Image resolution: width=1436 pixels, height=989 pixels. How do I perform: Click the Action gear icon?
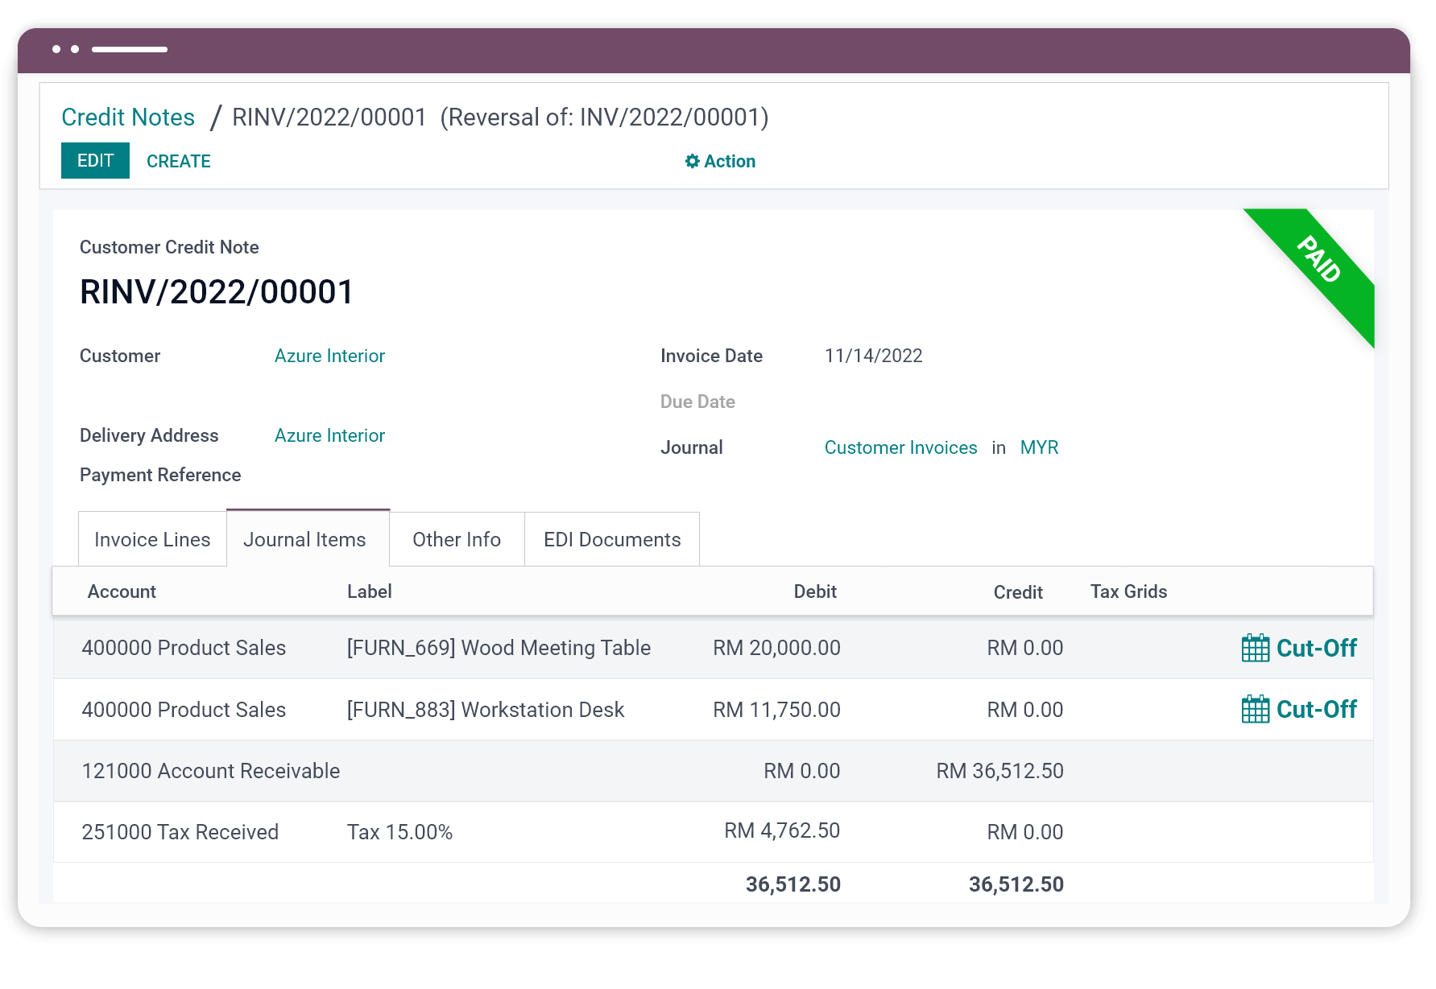click(x=691, y=161)
